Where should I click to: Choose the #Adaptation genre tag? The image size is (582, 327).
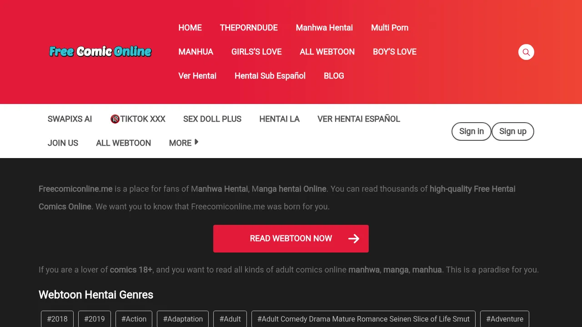click(183, 319)
